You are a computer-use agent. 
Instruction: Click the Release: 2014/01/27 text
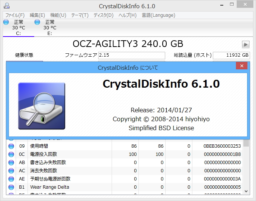coord(161,110)
